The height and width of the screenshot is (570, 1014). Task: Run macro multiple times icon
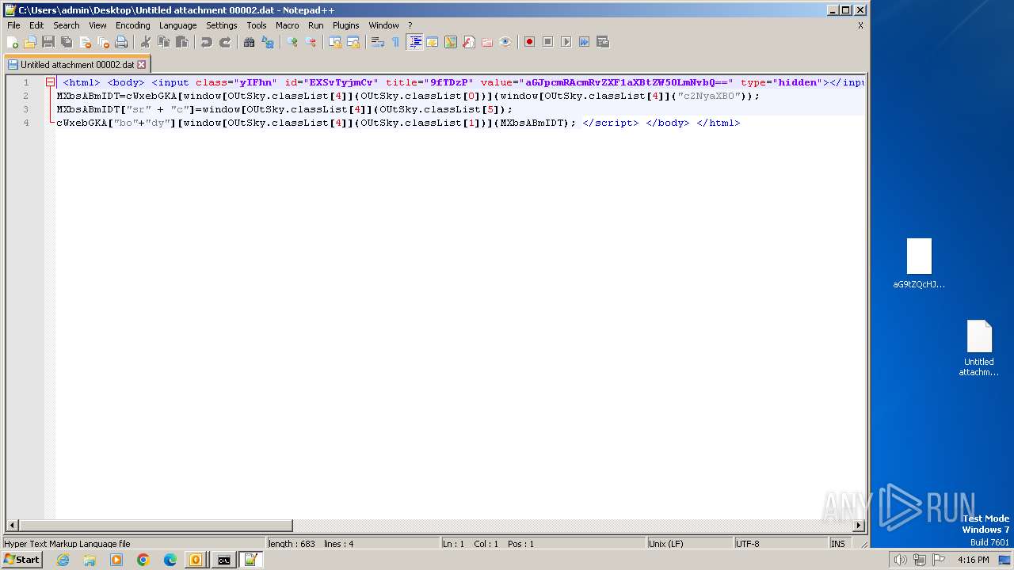click(584, 42)
